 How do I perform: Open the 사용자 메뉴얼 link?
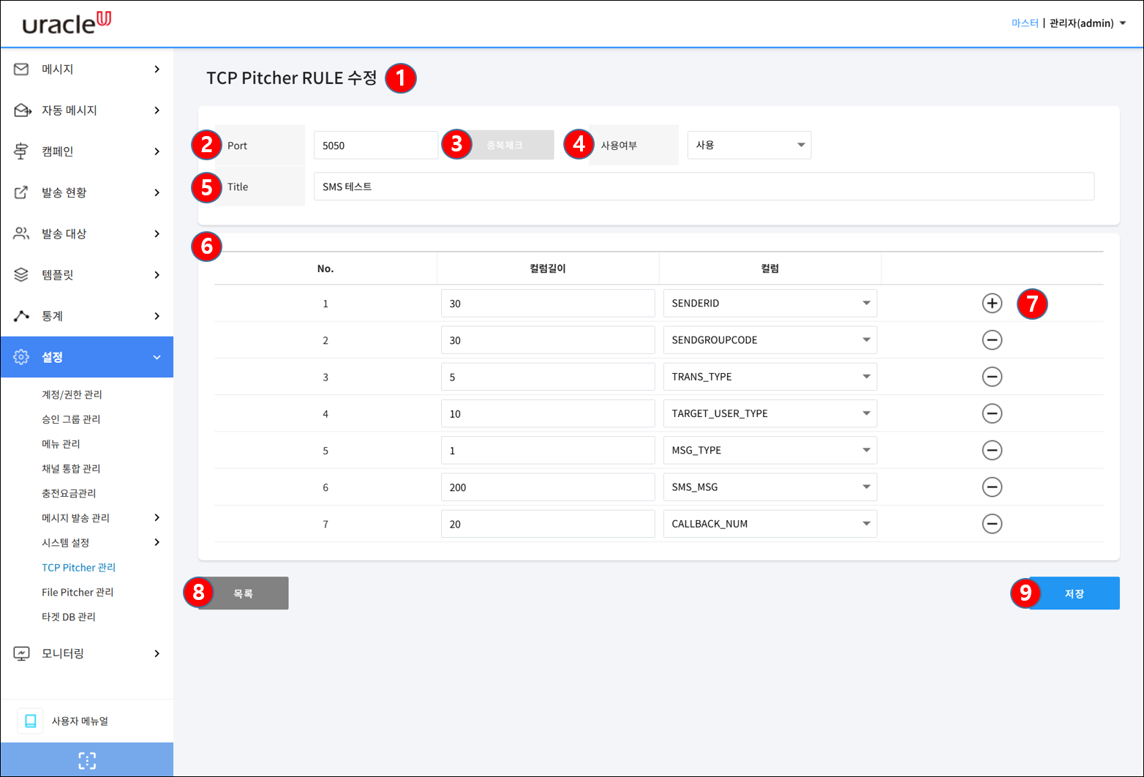coord(80,721)
